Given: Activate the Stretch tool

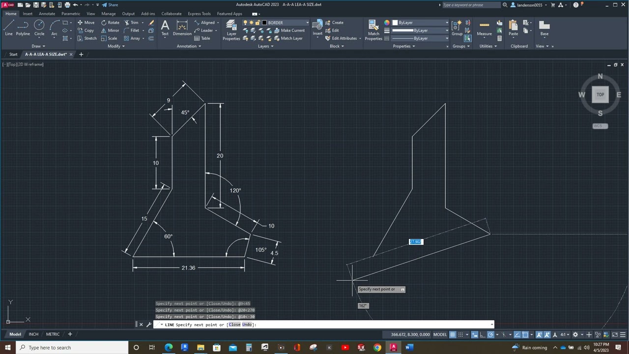Looking at the screenshot, I should coord(87,38).
